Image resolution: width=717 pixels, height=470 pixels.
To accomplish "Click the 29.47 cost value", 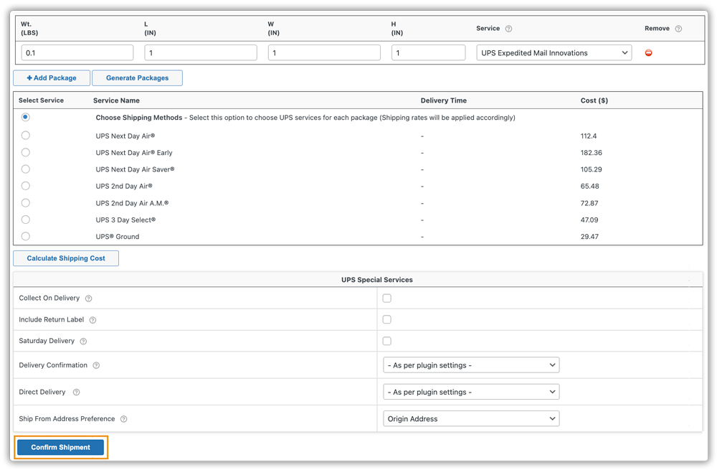I will point(589,237).
